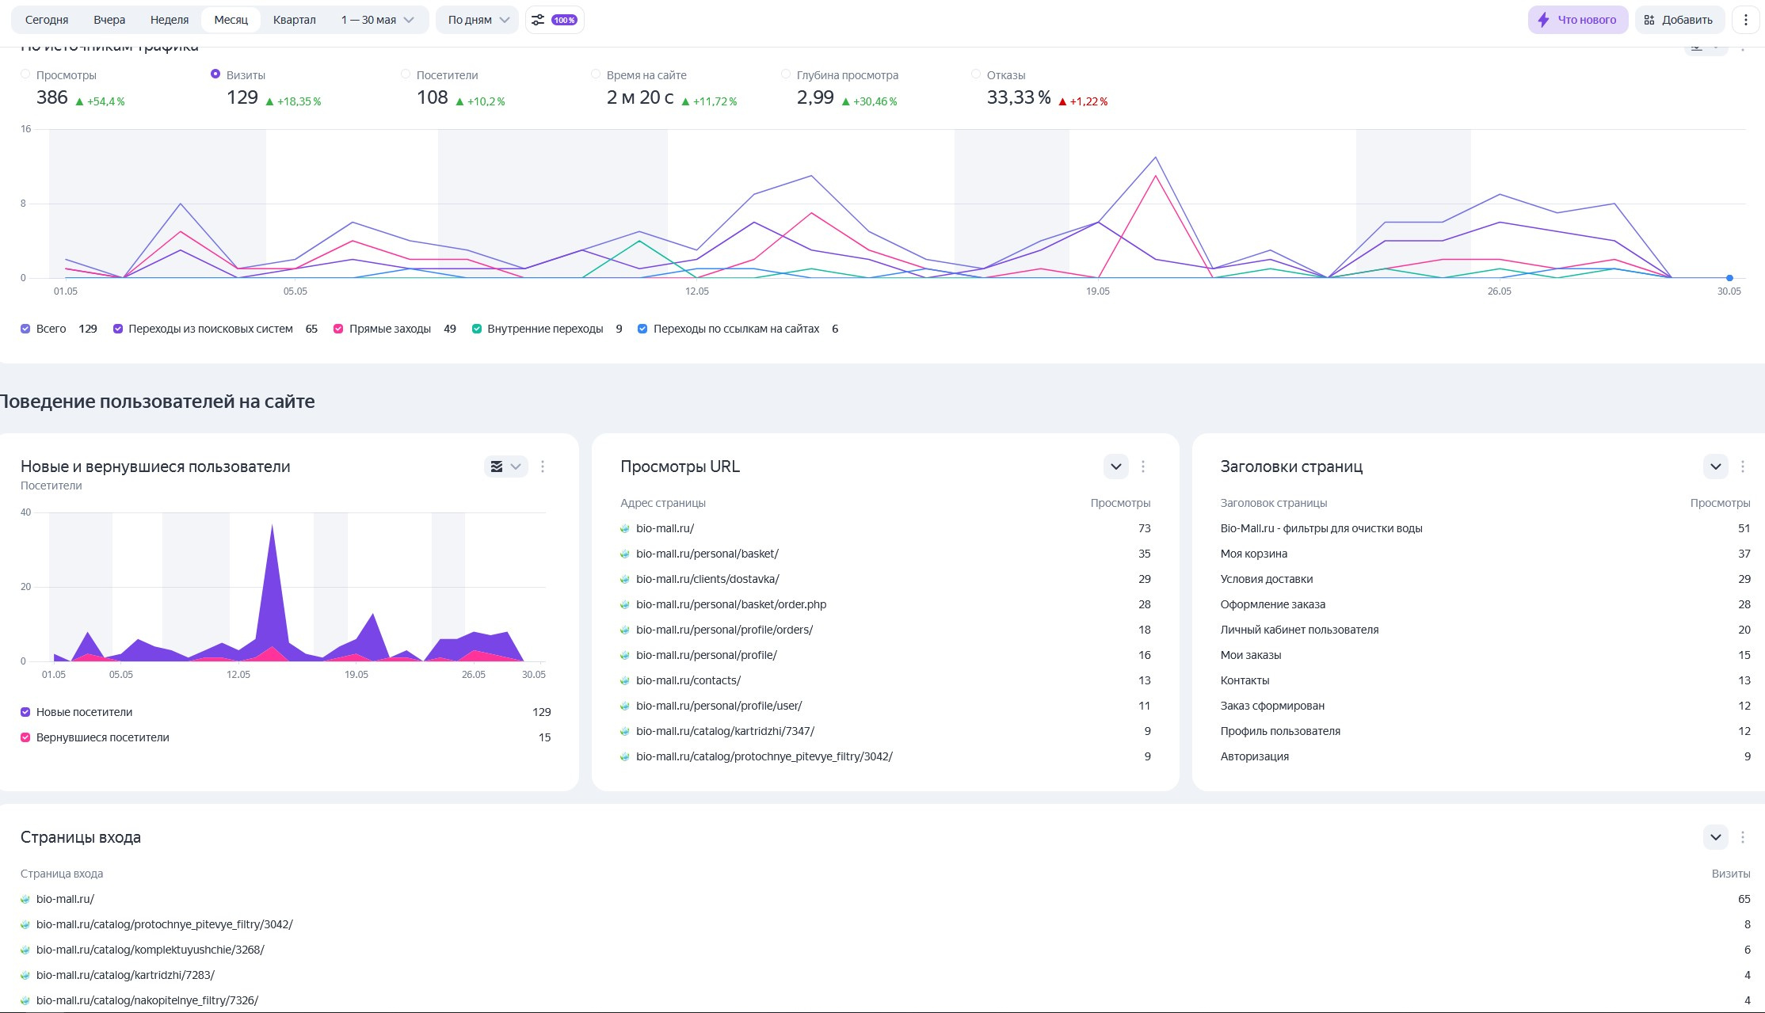Switch to the Квартал period tab
1765x1013 pixels.
(294, 20)
